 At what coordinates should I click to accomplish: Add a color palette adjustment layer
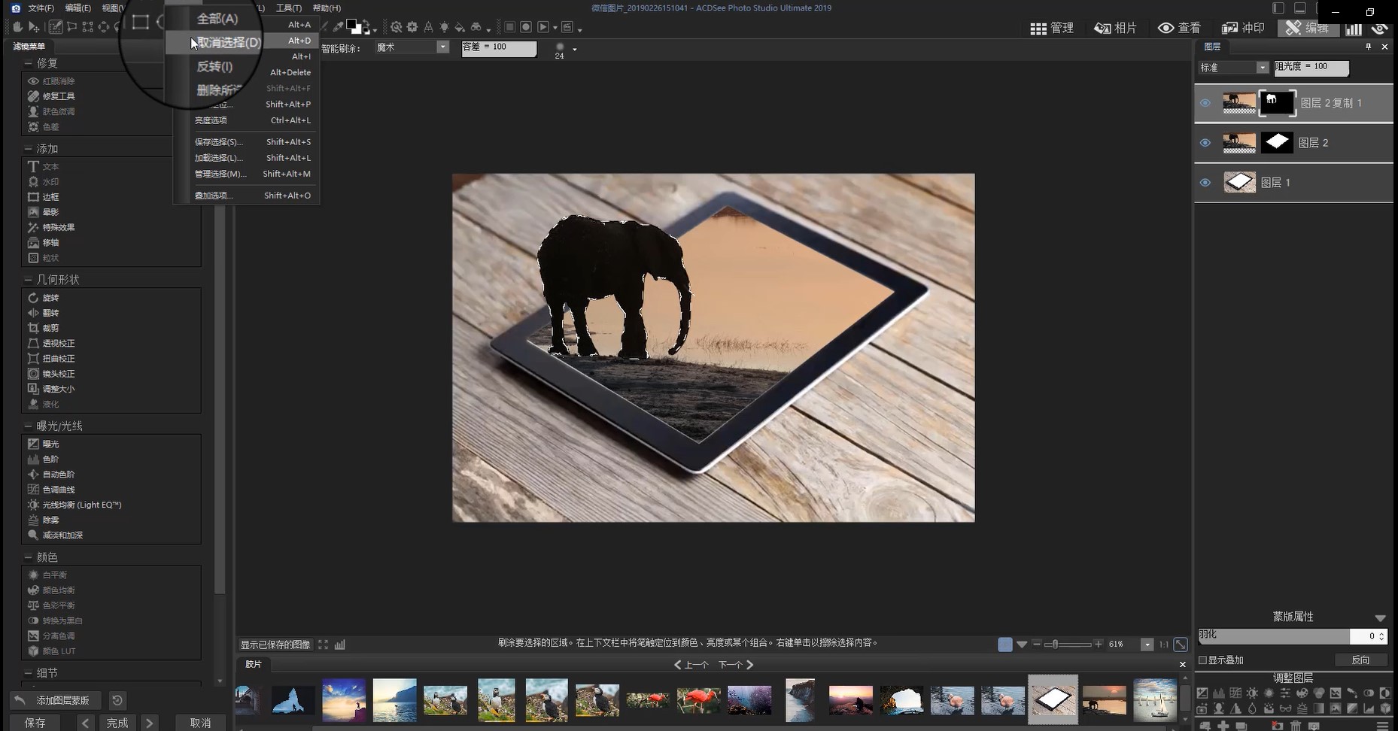click(1302, 693)
